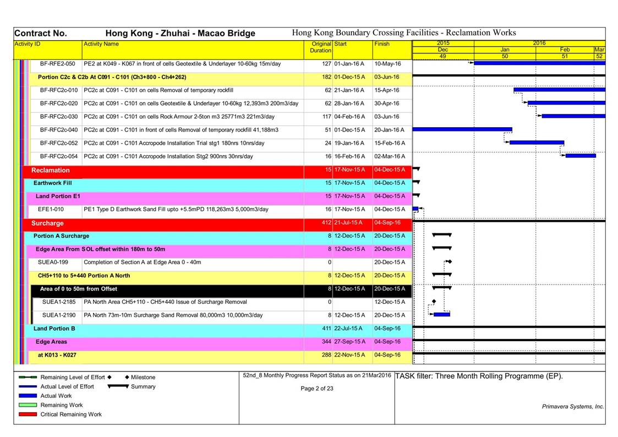Click the blue Gantt bar for BF-RFC2c-054

point(581,156)
